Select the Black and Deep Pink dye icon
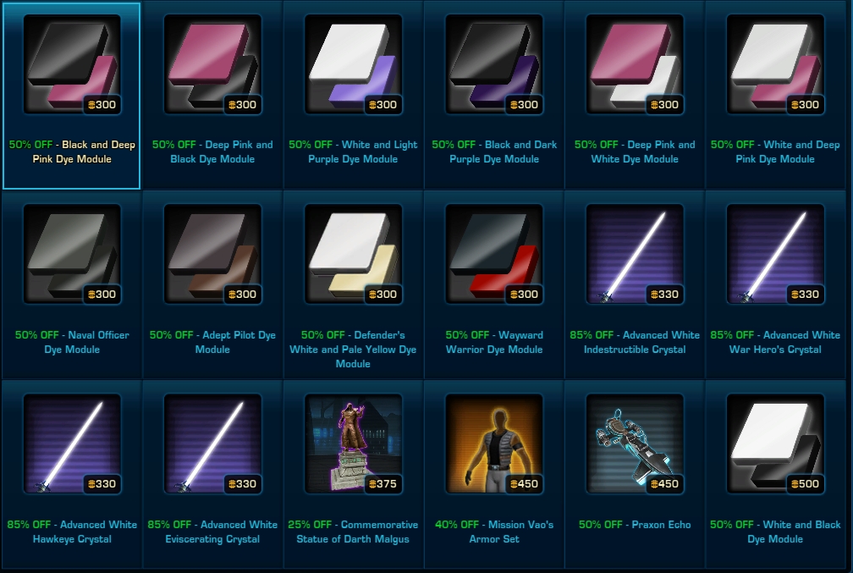 tap(72, 64)
